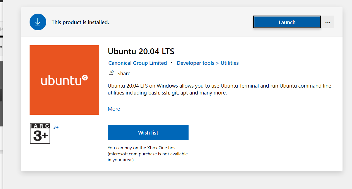Click the Ubuntu 20.04 LTS description paragraph
Screen dimensions: 352x189
coord(220,89)
